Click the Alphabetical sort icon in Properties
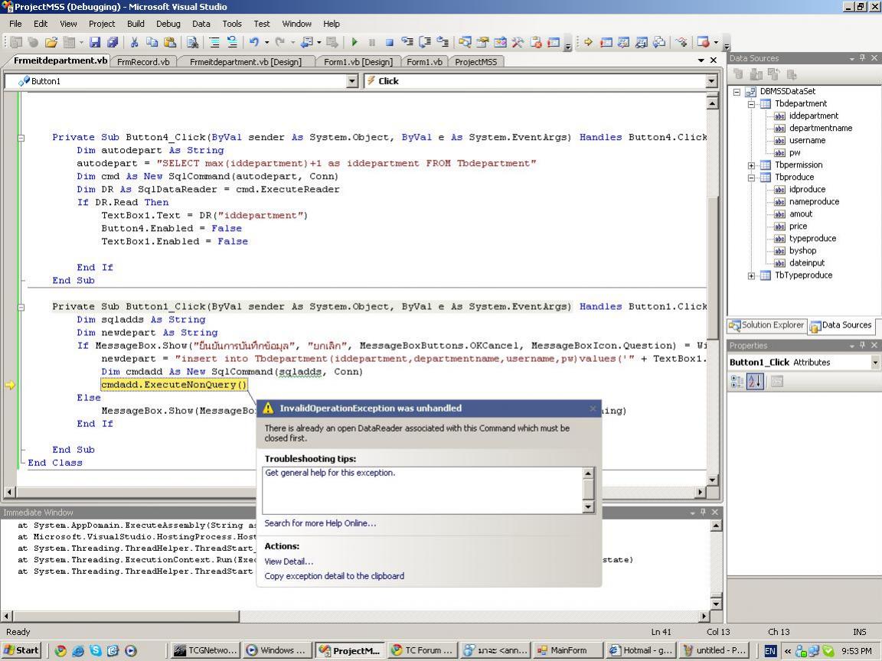Image resolution: width=882 pixels, height=661 pixels. tap(755, 382)
